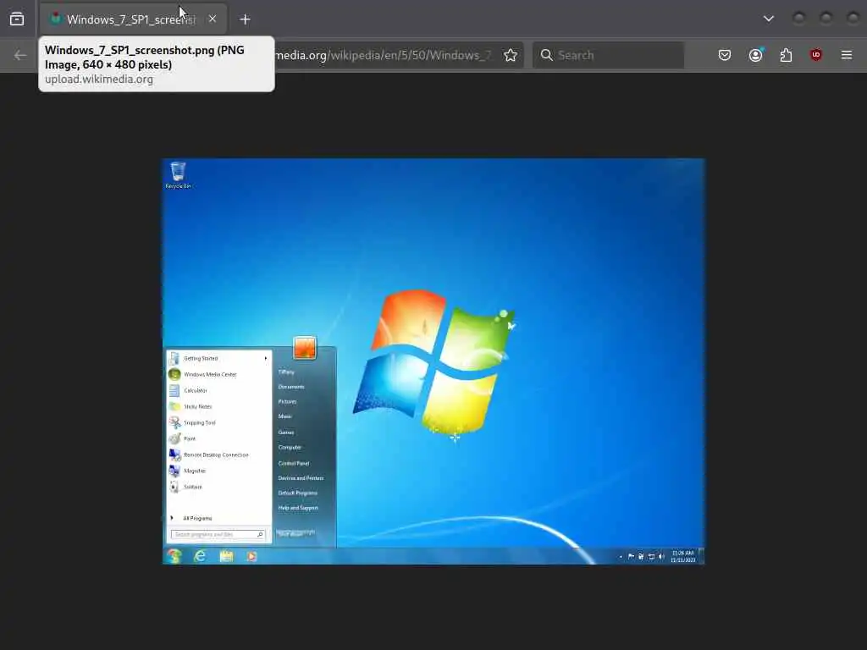Click Paint in the Start menu

pyautogui.click(x=218, y=438)
